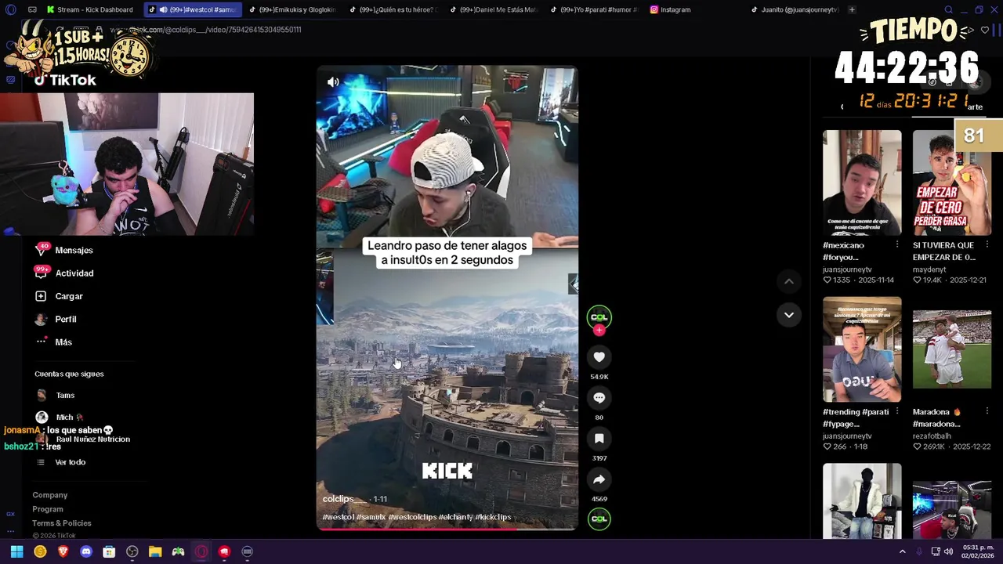
Task: Open the Program footer link
Action: (x=48, y=509)
